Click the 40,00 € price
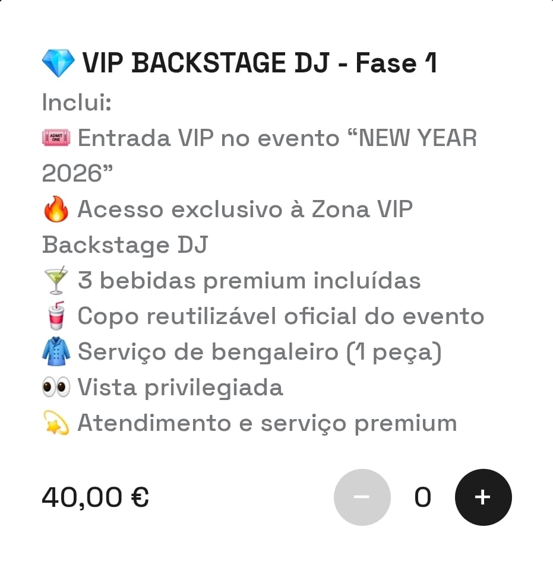 click(x=95, y=497)
